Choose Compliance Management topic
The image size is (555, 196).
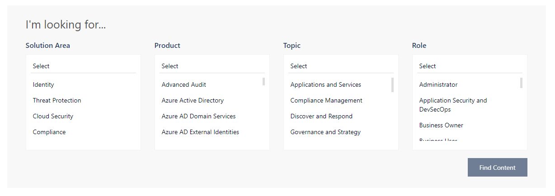coord(326,100)
